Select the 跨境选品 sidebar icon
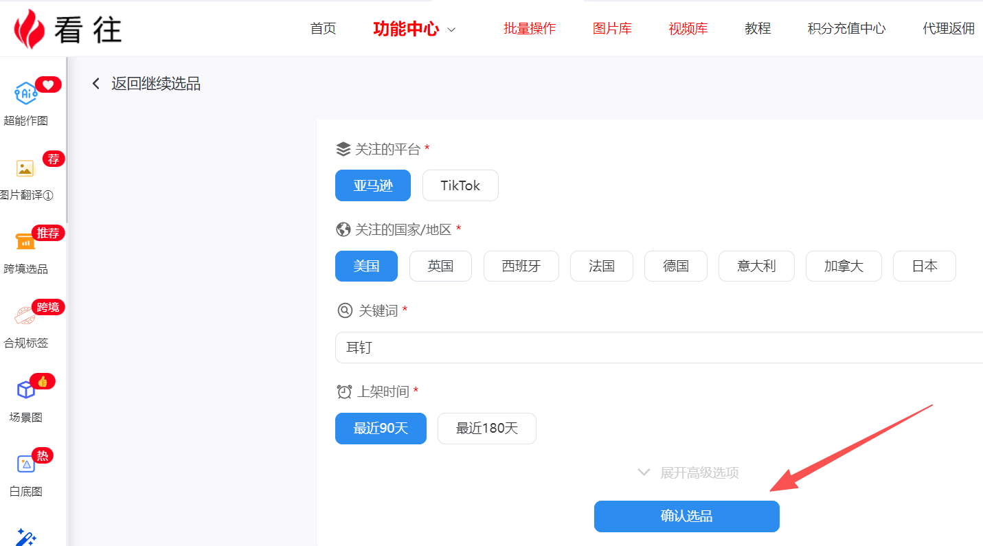The height and width of the screenshot is (546, 983). coord(25,242)
